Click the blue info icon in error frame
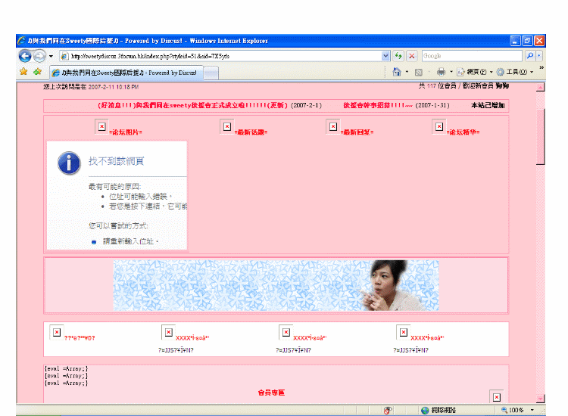This screenshot has height=416, width=568. 69,163
